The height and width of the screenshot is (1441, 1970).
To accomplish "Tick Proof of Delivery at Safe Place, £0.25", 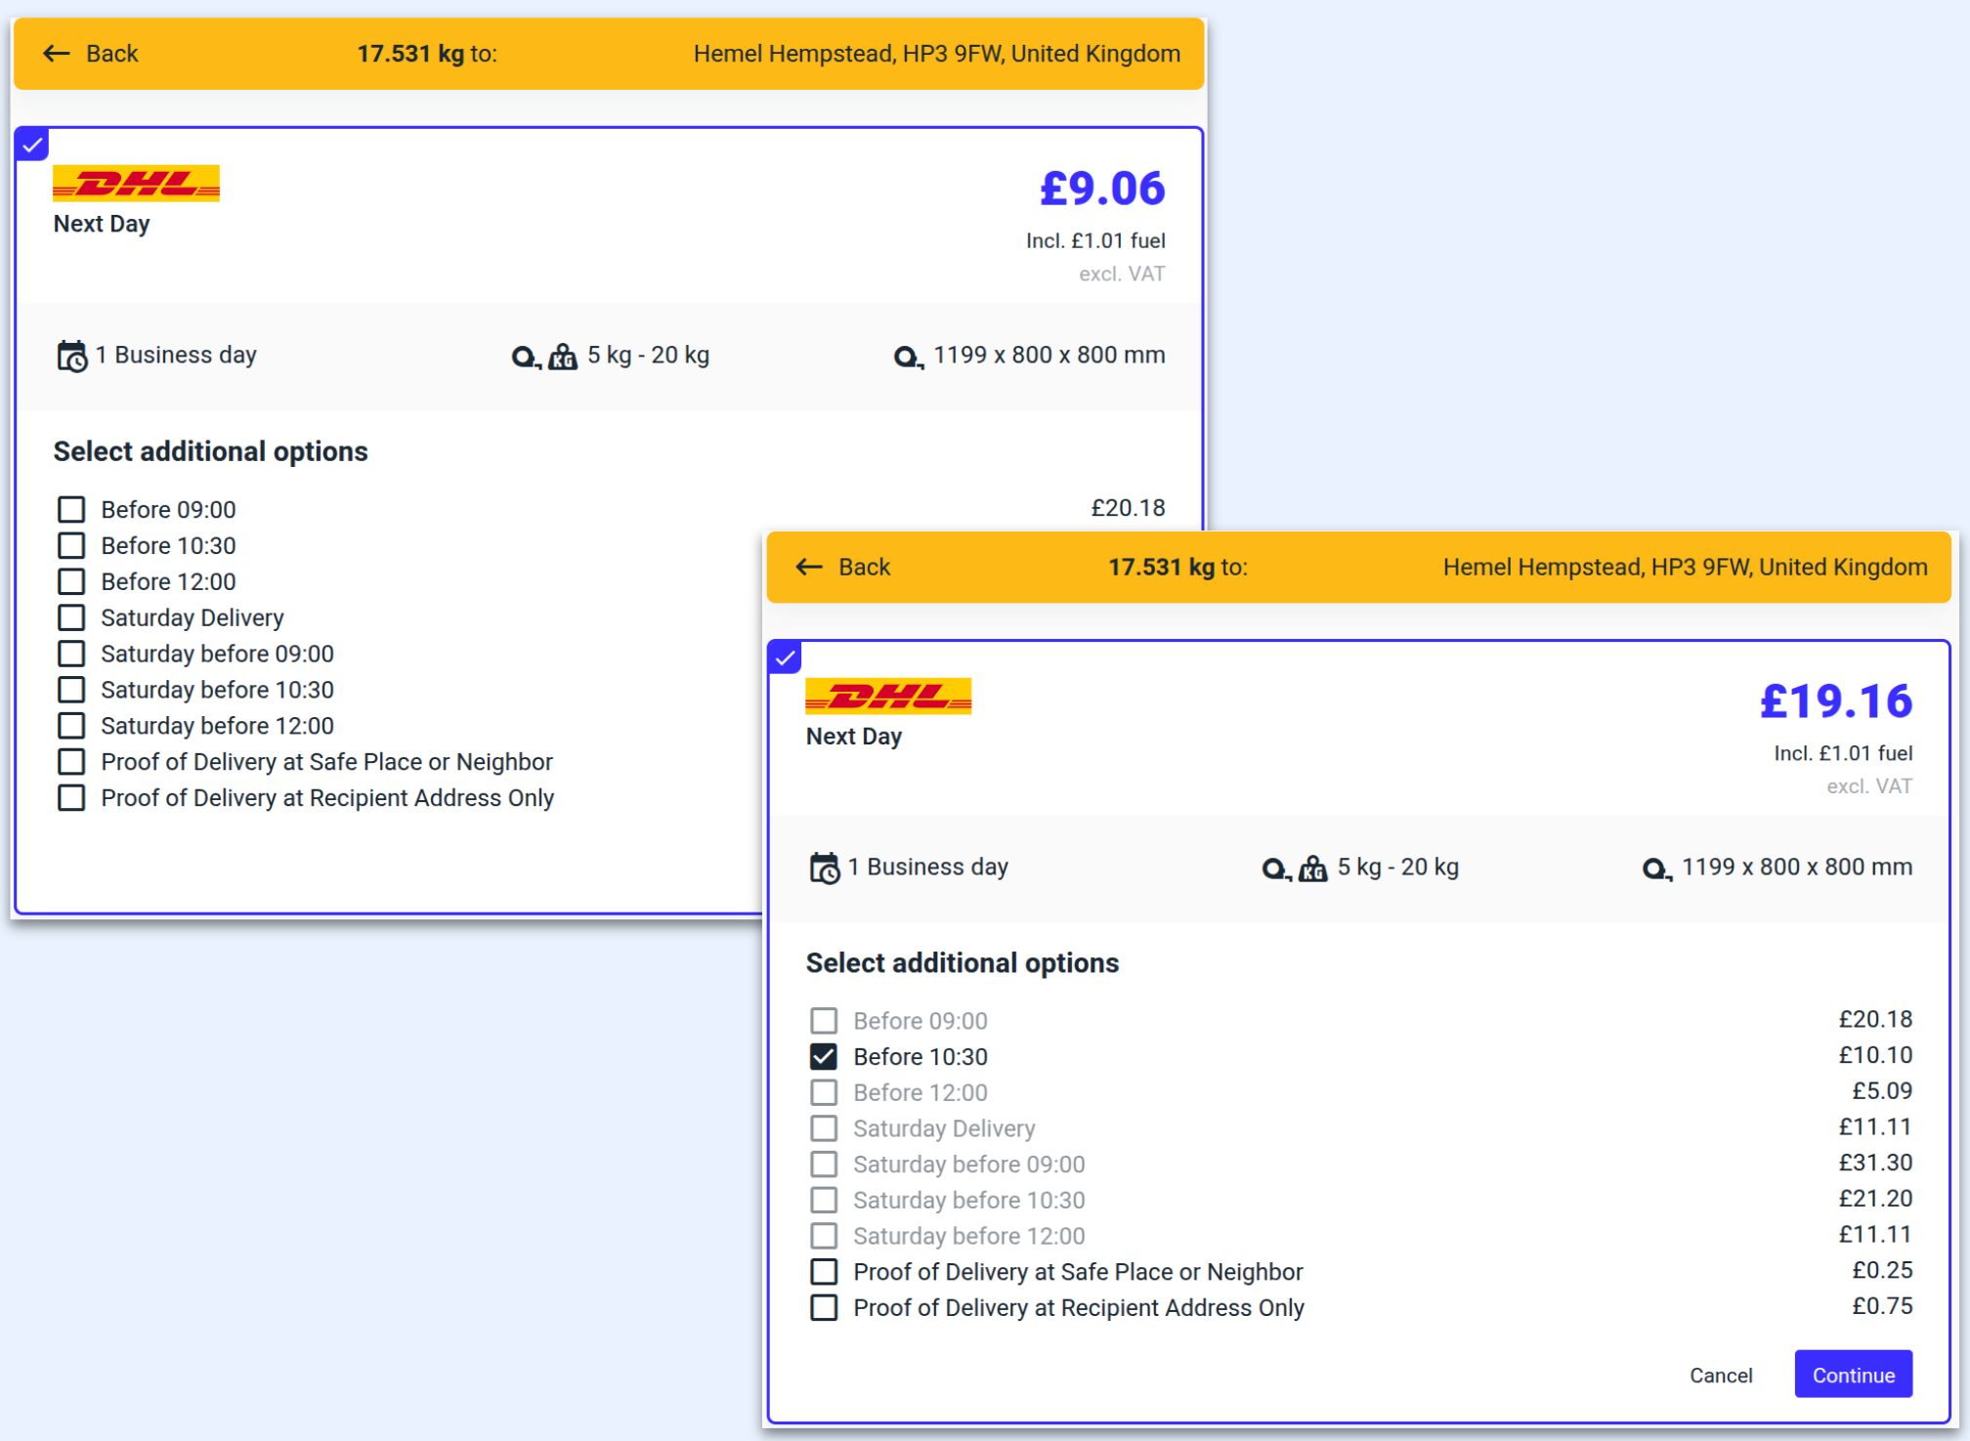I will 824,1271.
